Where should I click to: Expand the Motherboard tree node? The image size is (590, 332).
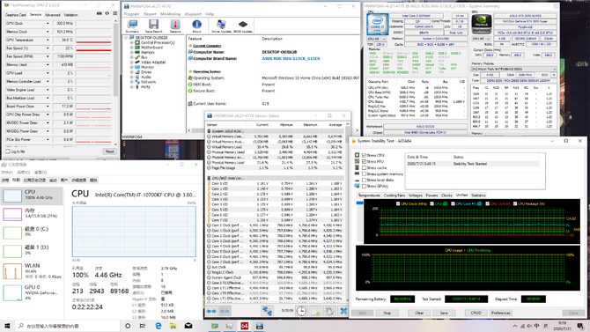click(132, 48)
